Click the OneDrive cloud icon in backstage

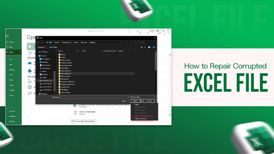(x=30, y=63)
